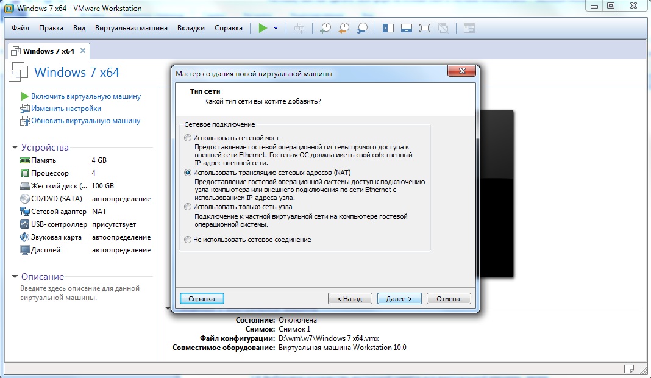Select the Жесткий диск device icon
Viewport: 651px width, 378px height.
25,186
